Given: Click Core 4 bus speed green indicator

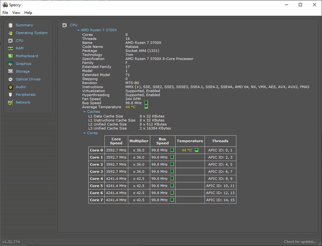Looking at the screenshot, I should point(172,178).
